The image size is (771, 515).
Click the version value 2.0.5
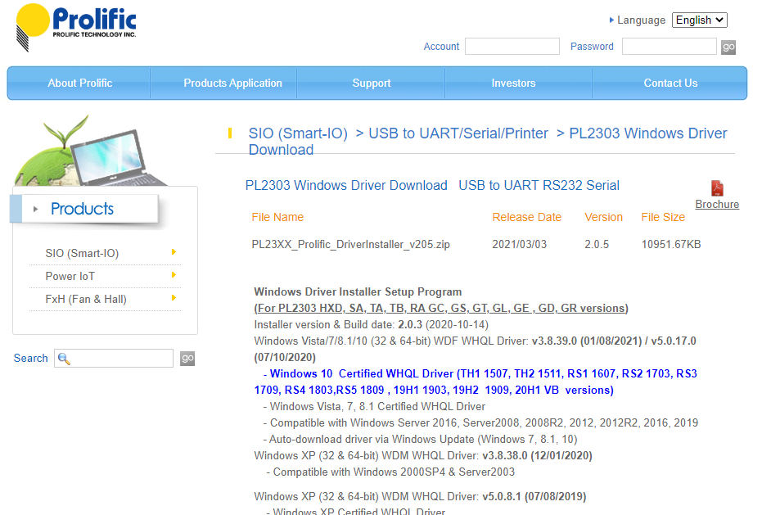pyautogui.click(x=597, y=245)
